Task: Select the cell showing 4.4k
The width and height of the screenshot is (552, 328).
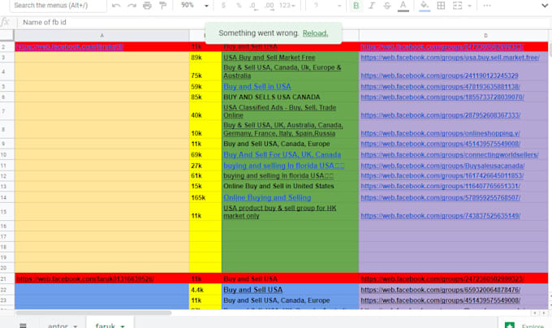Action: click(205, 290)
